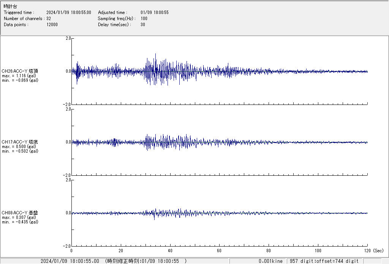The image size is (389, 264).
Task: Click the CH26:ACC-Y 塔頂 channel label
Action: [20, 71]
